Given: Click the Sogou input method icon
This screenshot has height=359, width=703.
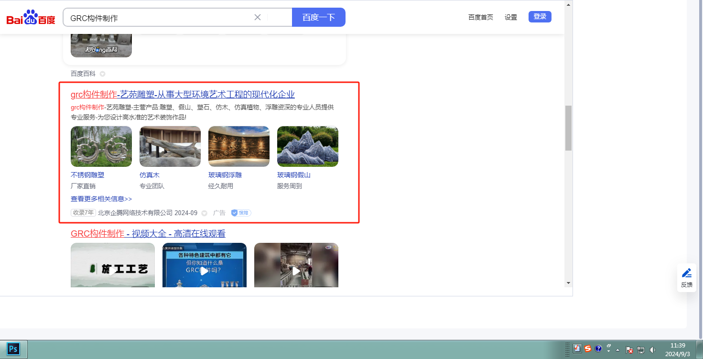Looking at the screenshot, I should (x=588, y=348).
